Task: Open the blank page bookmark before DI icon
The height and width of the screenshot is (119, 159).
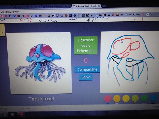Action: (96, 15)
